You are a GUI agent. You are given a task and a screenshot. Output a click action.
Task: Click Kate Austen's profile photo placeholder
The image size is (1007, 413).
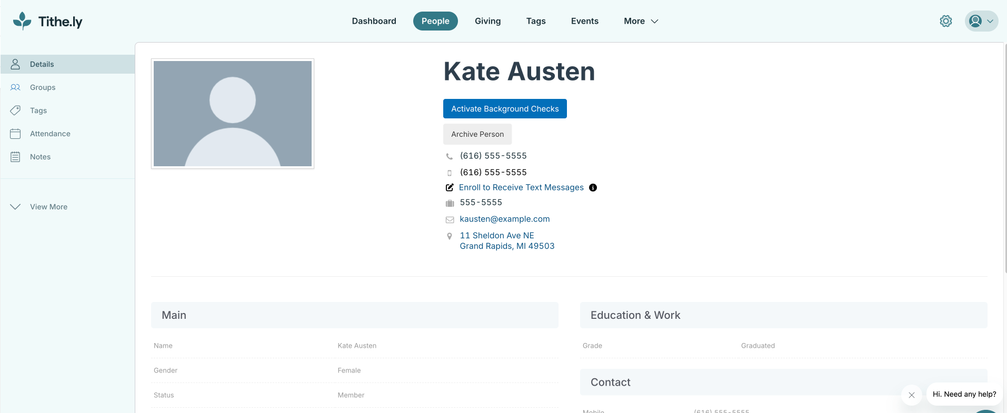233,114
